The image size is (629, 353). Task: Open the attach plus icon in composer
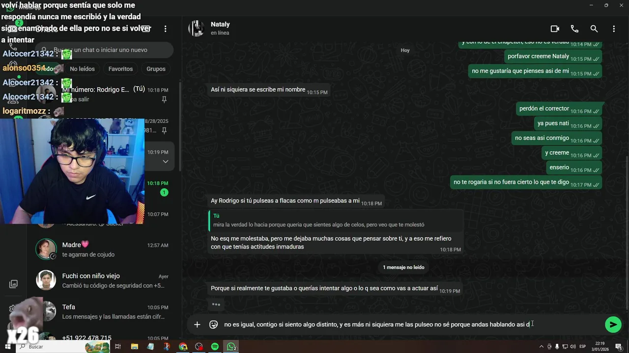pos(197,325)
